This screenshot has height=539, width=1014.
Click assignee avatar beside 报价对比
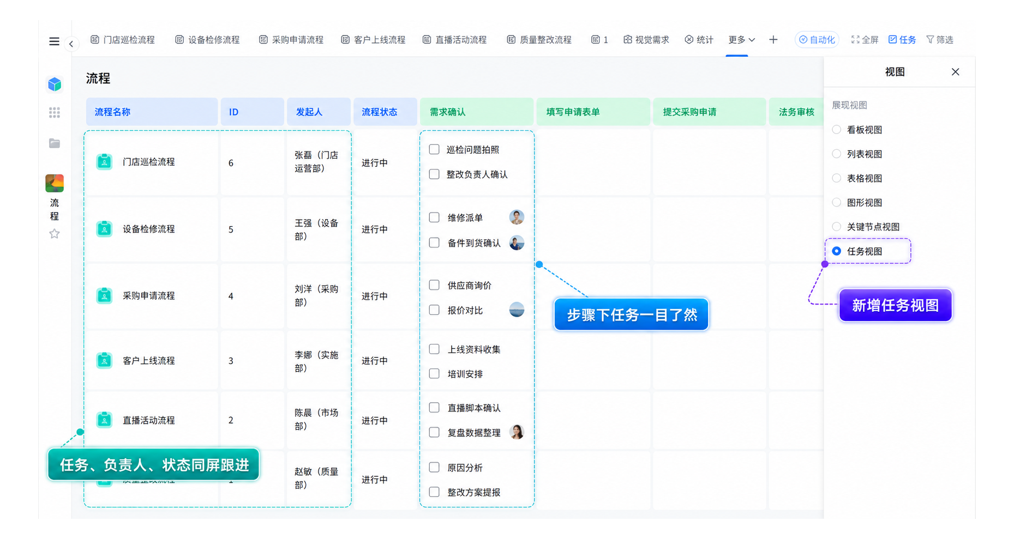click(517, 310)
